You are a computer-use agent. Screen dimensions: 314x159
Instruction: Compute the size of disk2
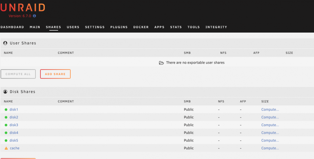click(270, 117)
